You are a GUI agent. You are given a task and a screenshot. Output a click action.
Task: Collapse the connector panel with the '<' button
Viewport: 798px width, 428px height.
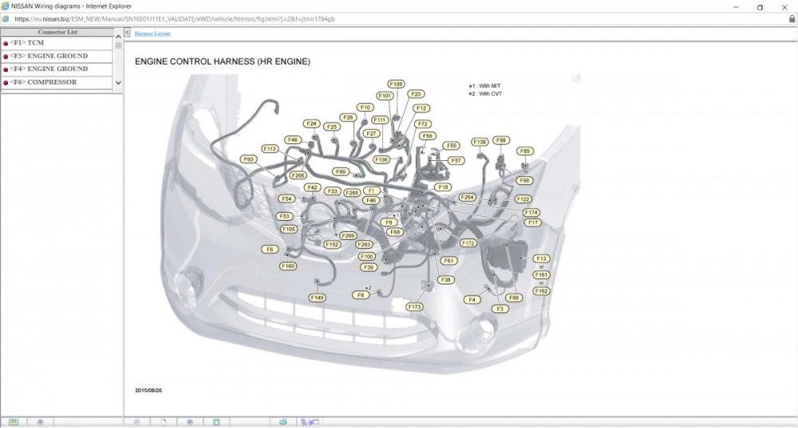tap(127, 33)
